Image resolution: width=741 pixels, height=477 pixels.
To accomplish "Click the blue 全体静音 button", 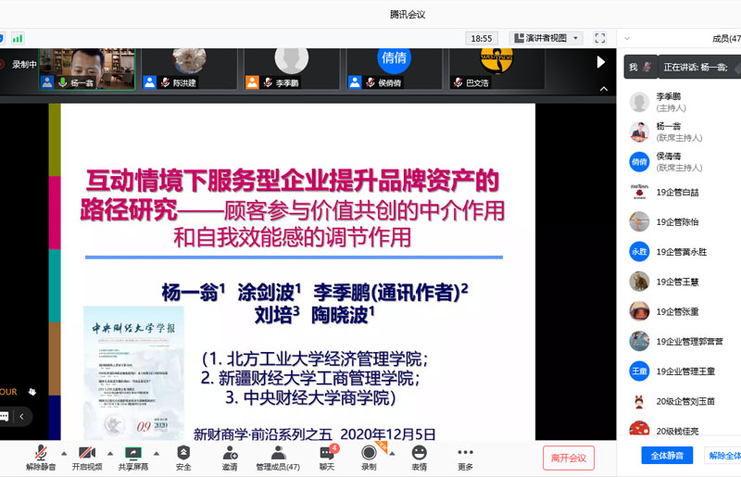I will coord(667,456).
